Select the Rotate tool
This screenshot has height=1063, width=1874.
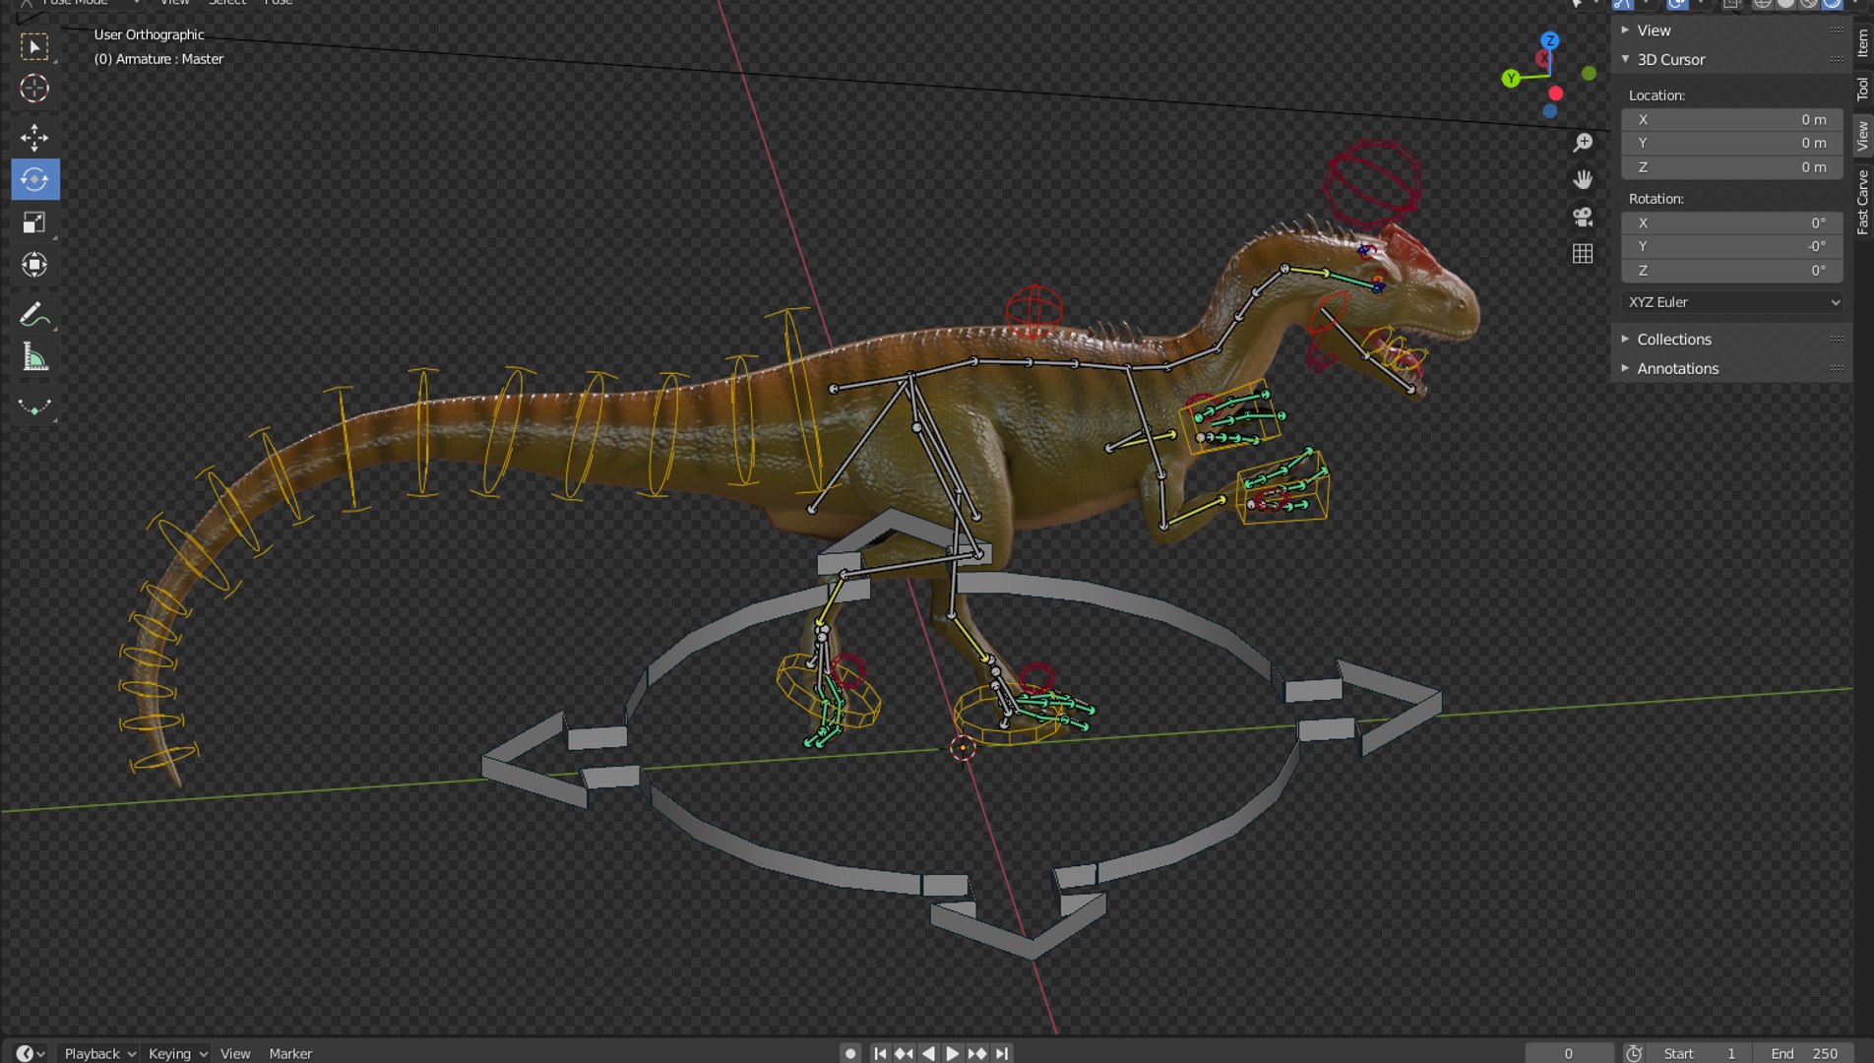34,179
